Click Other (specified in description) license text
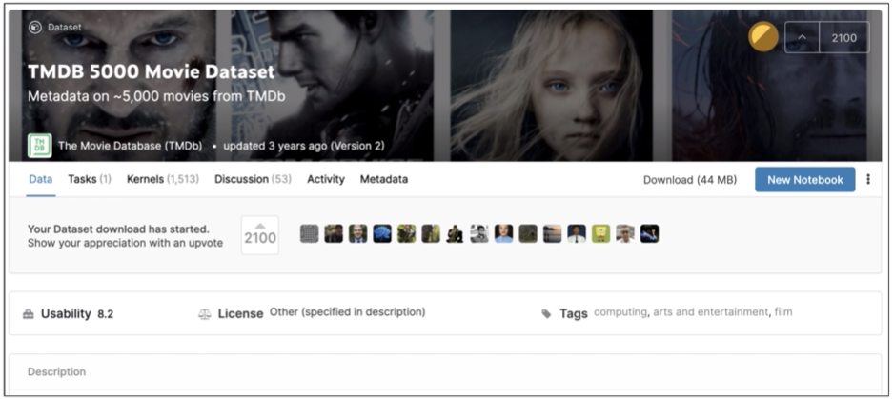This screenshot has width=894, height=399. point(347,312)
